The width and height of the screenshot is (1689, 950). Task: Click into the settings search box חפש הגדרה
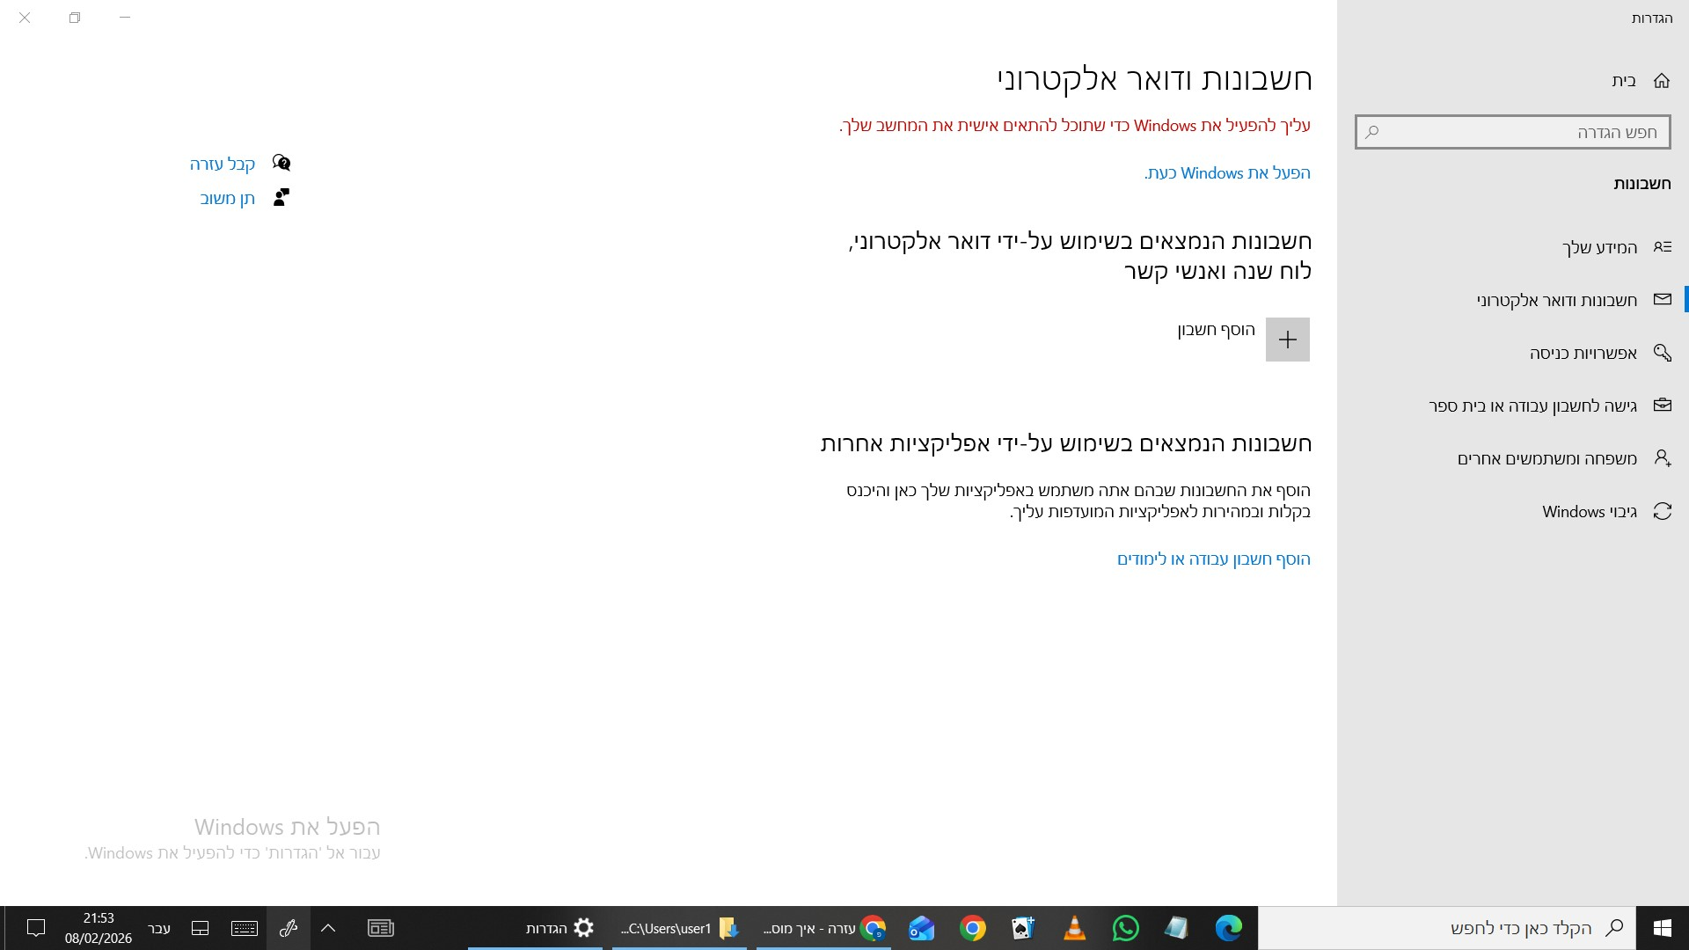(x=1511, y=132)
